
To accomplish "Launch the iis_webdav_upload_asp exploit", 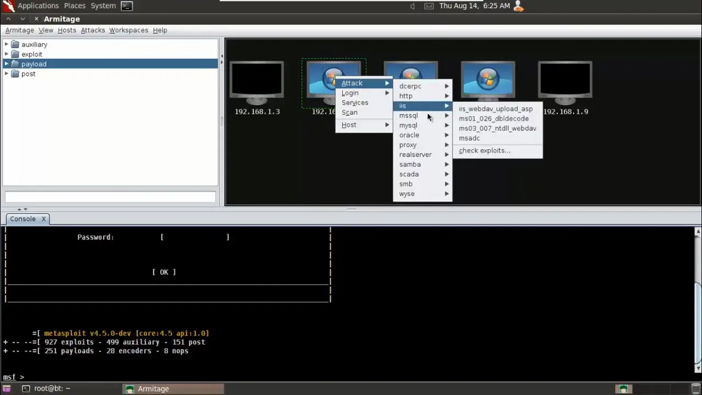I will pyautogui.click(x=497, y=109).
